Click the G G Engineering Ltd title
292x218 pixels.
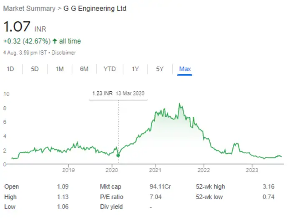point(95,8)
